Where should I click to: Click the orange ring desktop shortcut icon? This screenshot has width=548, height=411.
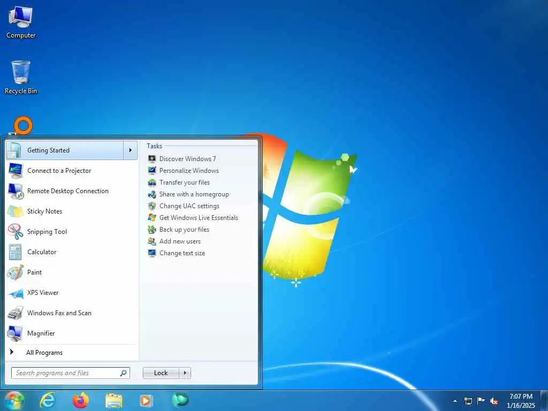23,126
